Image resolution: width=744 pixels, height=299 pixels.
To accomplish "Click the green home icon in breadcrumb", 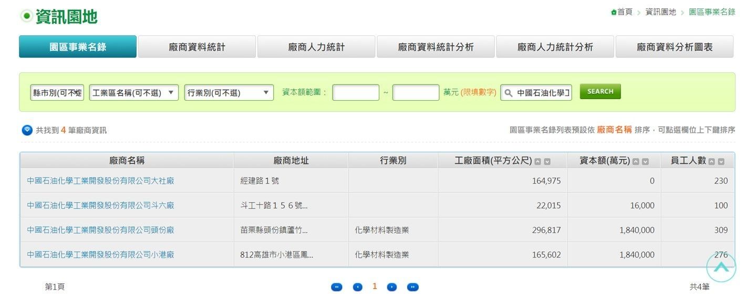I will point(614,12).
